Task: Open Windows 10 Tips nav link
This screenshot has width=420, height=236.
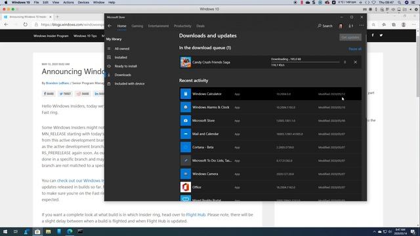Action: 85,36
